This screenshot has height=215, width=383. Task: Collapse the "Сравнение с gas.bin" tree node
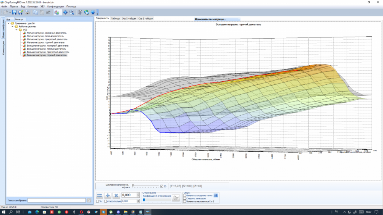coord(8,23)
